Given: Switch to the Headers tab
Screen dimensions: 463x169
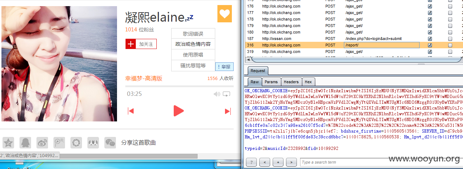Looking at the screenshot, I should coord(291,82).
